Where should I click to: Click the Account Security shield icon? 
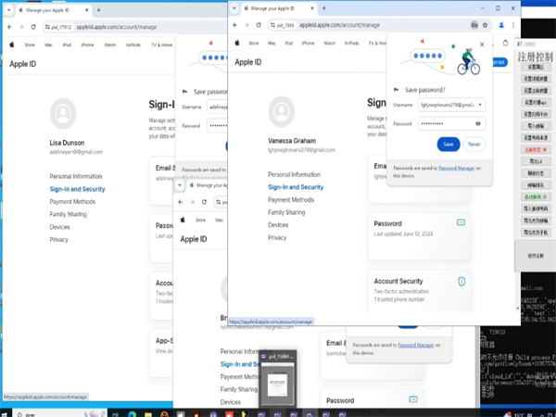pos(461,281)
